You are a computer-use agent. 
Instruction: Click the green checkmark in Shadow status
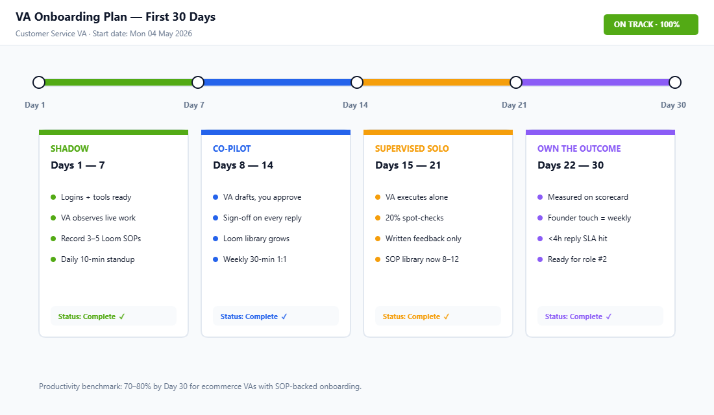123,316
